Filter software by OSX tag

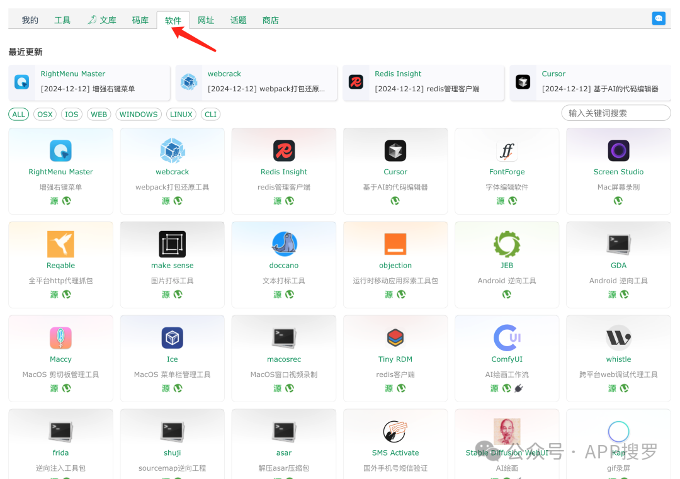[45, 115]
